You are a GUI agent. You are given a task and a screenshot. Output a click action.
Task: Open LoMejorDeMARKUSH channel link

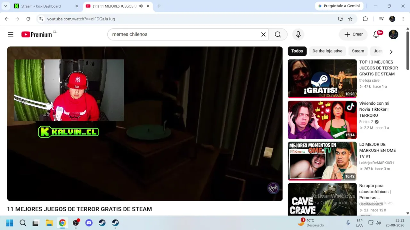click(376, 163)
